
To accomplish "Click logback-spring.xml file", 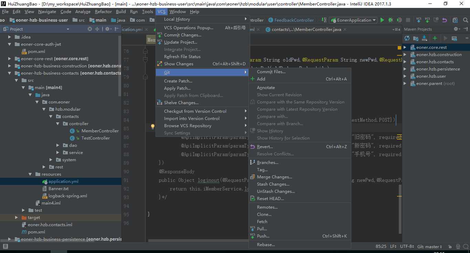I will [x=67, y=196].
